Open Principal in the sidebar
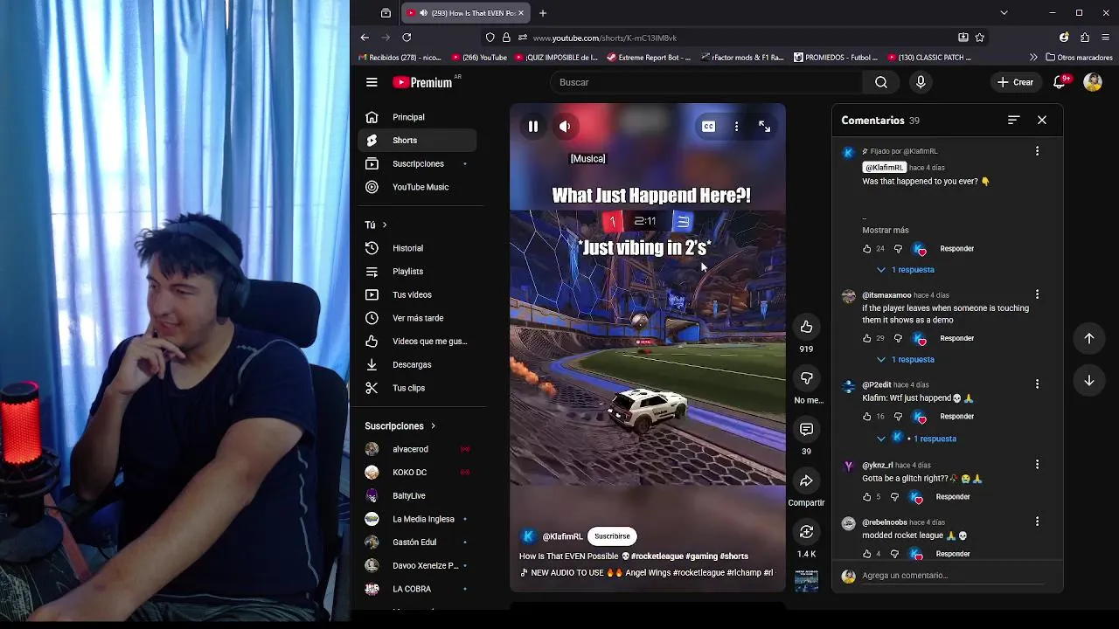The height and width of the screenshot is (629, 1119). (x=417, y=117)
